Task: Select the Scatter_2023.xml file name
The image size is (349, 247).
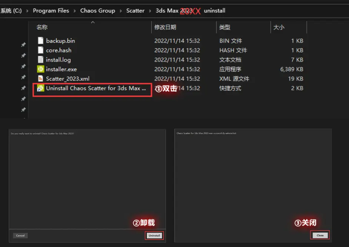Action: point(68,79)
